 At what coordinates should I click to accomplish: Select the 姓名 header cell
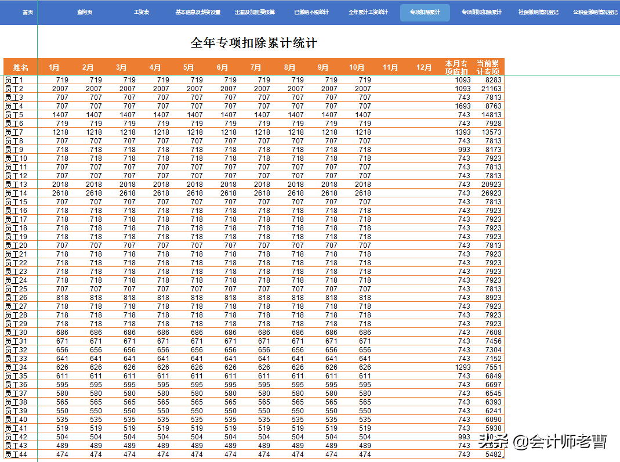click(20, 66)
